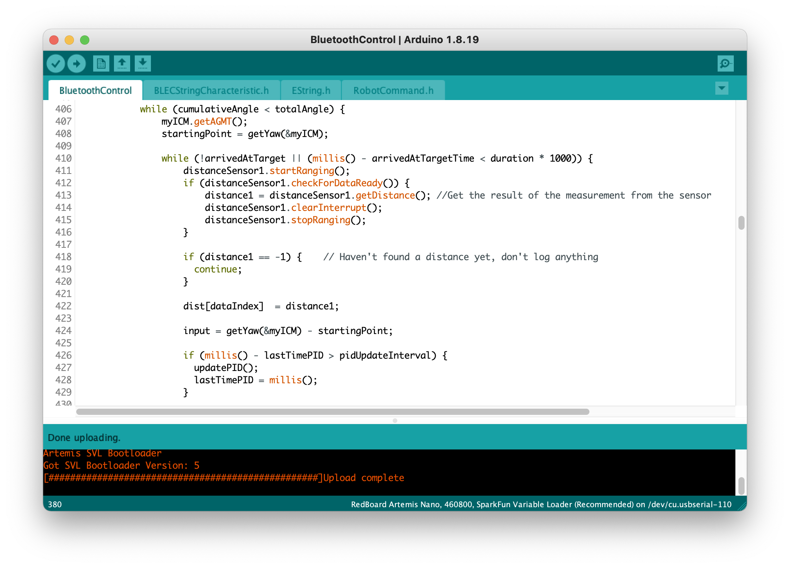Close the Arduino window
790x568 pixels.
(x=54, y=40)
